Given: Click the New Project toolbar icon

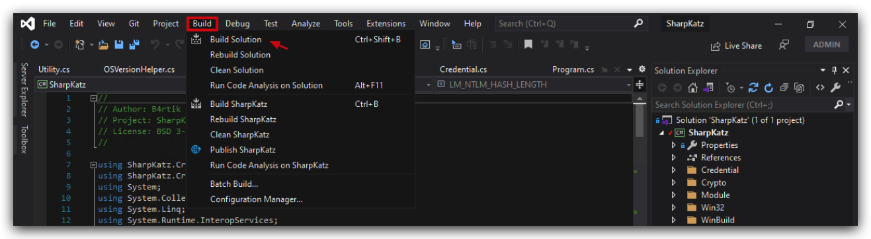Looking at the screenshot, I should point(79,45).
